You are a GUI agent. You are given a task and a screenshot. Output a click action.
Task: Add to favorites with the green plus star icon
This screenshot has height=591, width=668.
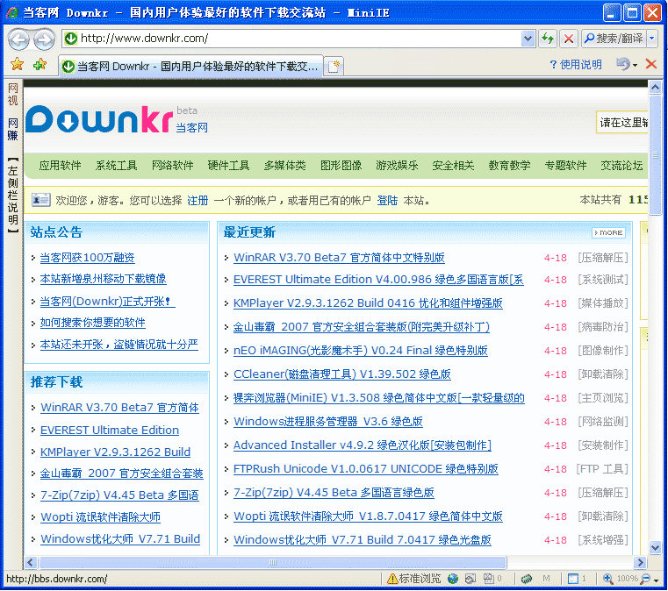tap(40, 64)
